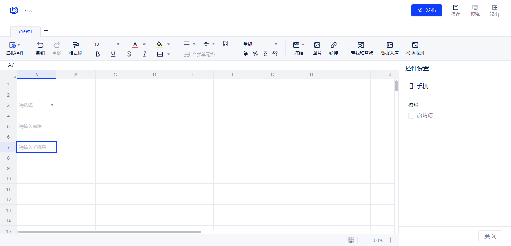Click the Link (链接) icon
This screenshot has width=511, height=246.
click(x=334, y=45)
